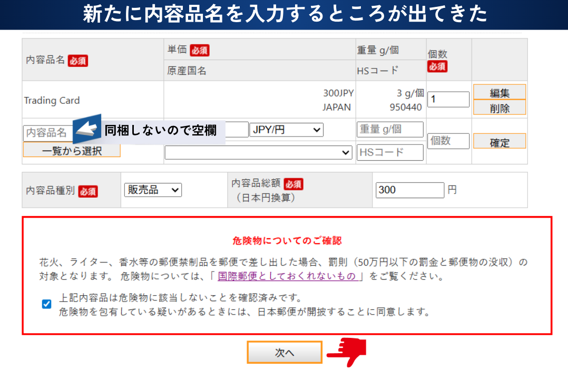Click the blue arrow annotation icon
The width and height of the screenshot is (568, 370).
[x=87, y=129]
